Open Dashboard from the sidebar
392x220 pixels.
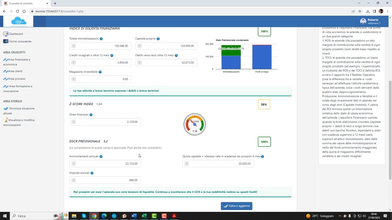16,34
